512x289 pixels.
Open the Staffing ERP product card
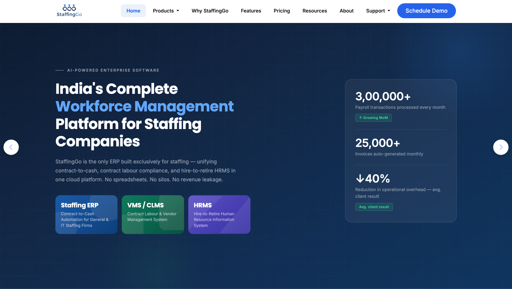tap(86, 215)
